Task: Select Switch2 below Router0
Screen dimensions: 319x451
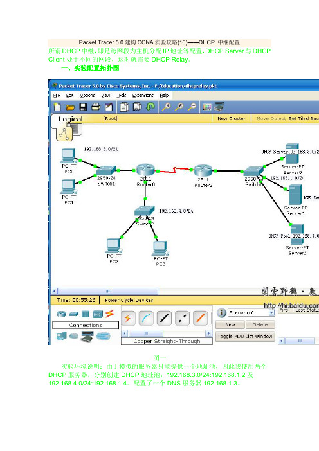Action: [145, 211]
